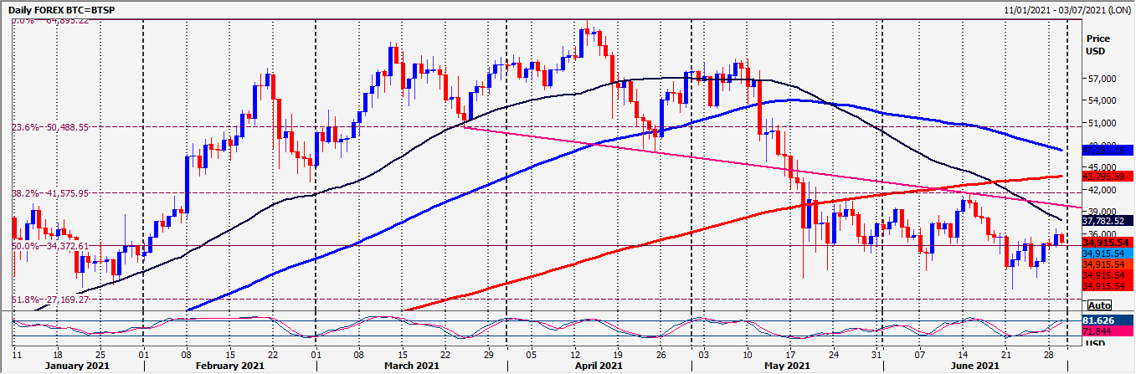
Task: Select the June 2021 month label
Action: [974, 366]
